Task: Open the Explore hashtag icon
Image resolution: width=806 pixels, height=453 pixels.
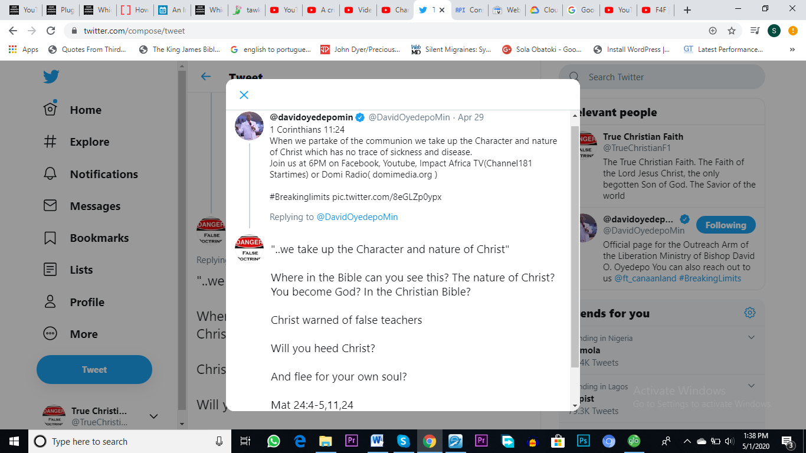Action: (51, 142)
